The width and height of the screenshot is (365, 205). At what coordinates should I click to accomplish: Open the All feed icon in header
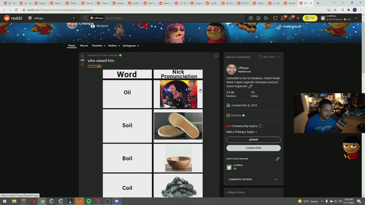(x=258, y=18)
